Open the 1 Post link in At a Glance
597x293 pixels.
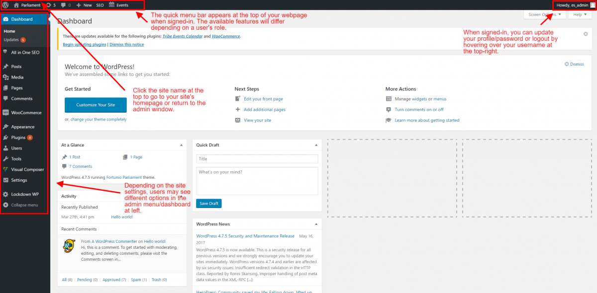click(75, 157)
